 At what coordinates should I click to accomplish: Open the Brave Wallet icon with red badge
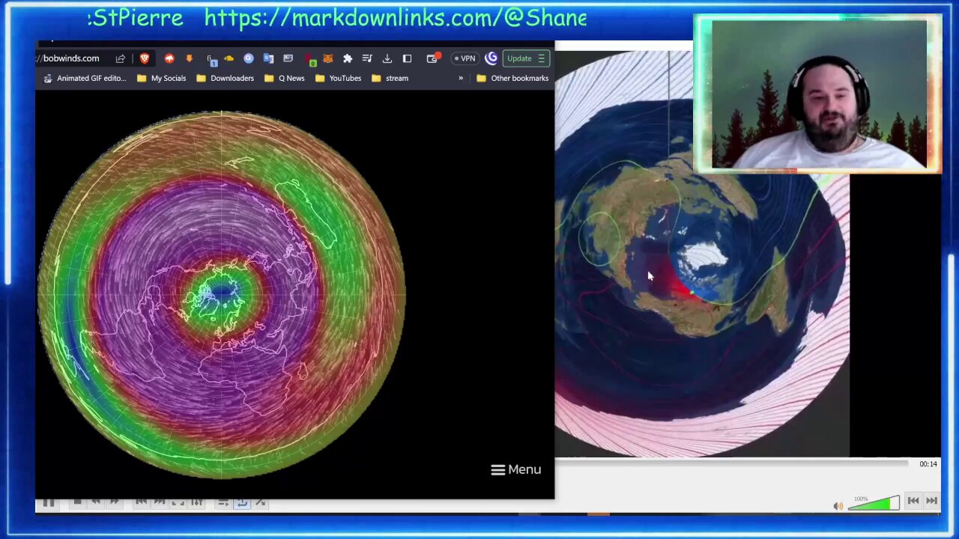tap(433, 58)
